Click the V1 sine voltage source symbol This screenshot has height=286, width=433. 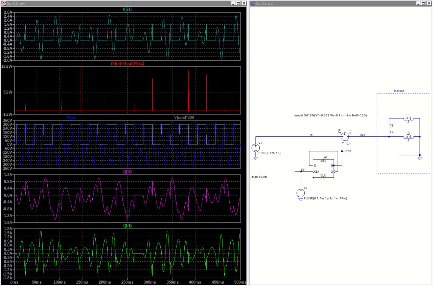pos(255,148)
